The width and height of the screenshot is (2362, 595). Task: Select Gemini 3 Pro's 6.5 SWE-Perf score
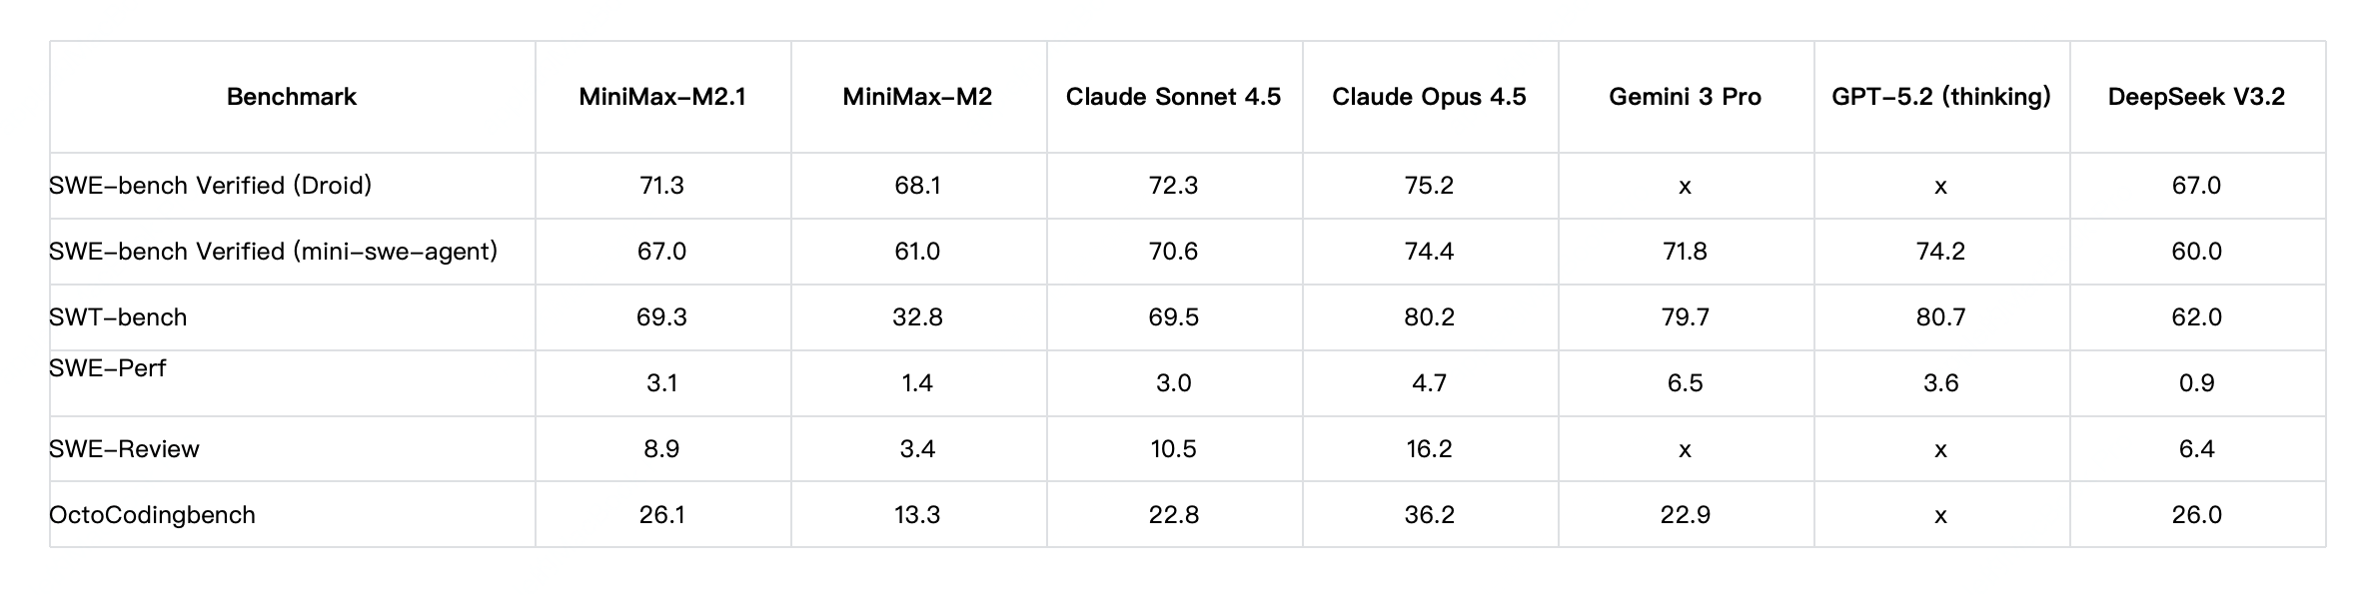[1685, 383]
